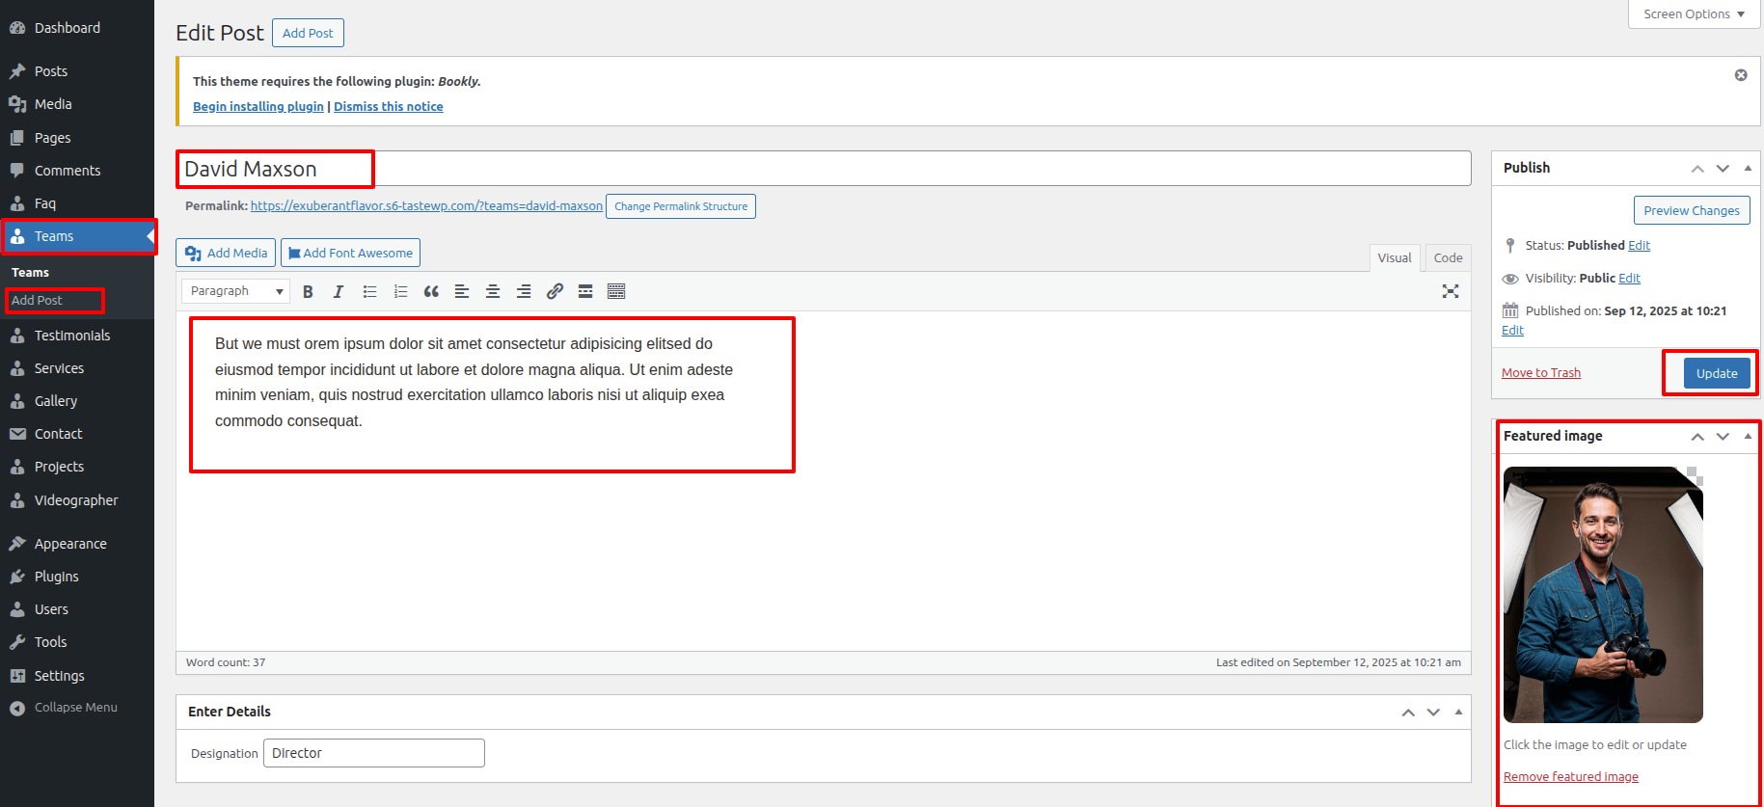Click the Update button
The image size is (1764, 807).
click(1716, 373)
